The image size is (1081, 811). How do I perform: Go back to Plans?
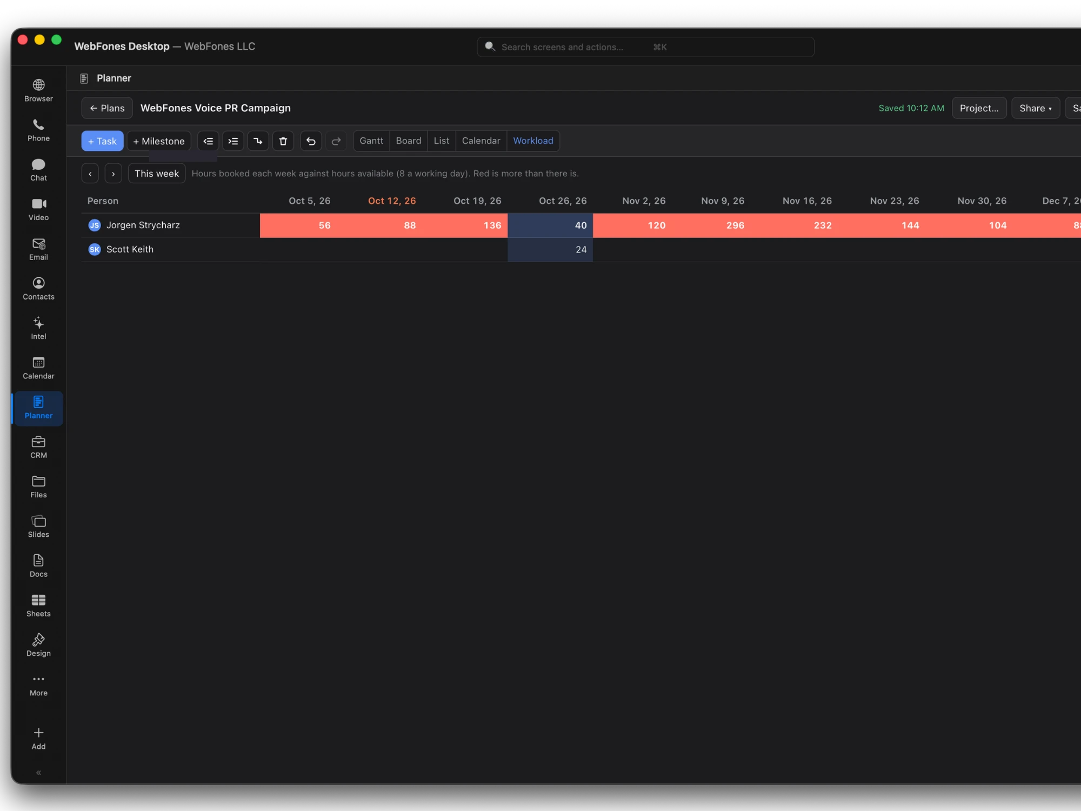point(107,108)
